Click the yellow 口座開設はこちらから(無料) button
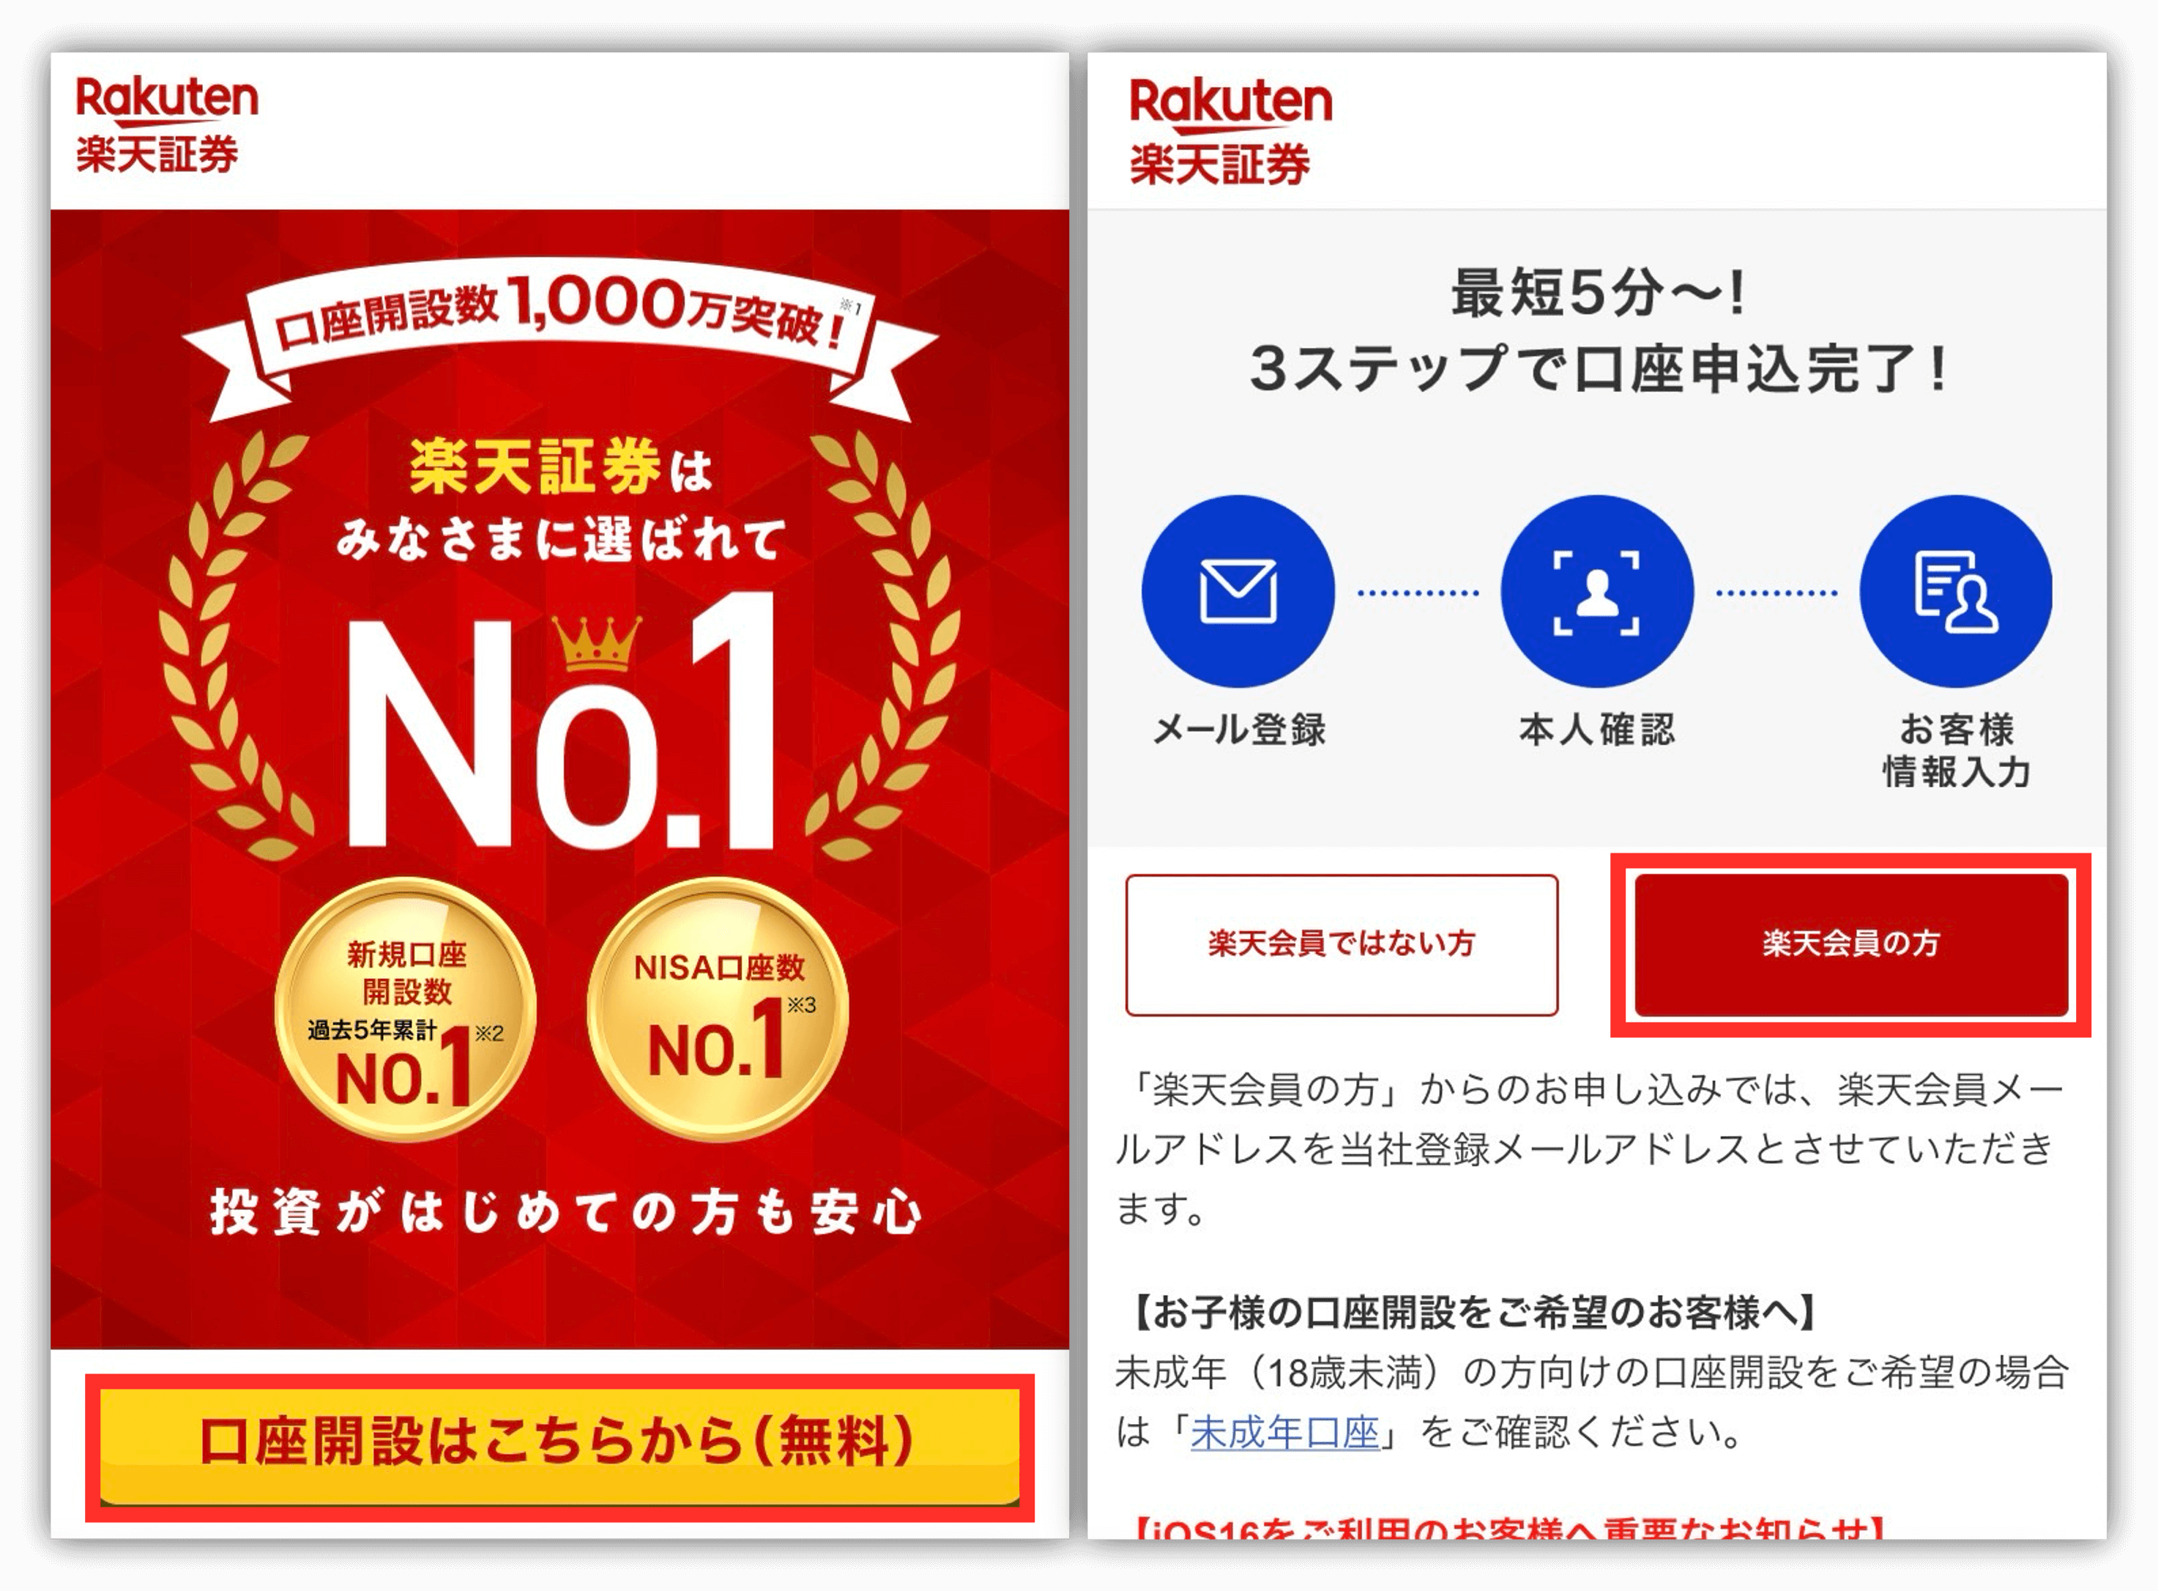2158x1591 pixels. (x=559, y=1444)
